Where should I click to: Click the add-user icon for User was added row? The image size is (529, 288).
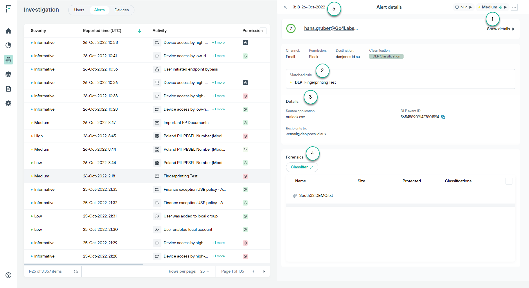pyautogui.click(x=157, y=216)
